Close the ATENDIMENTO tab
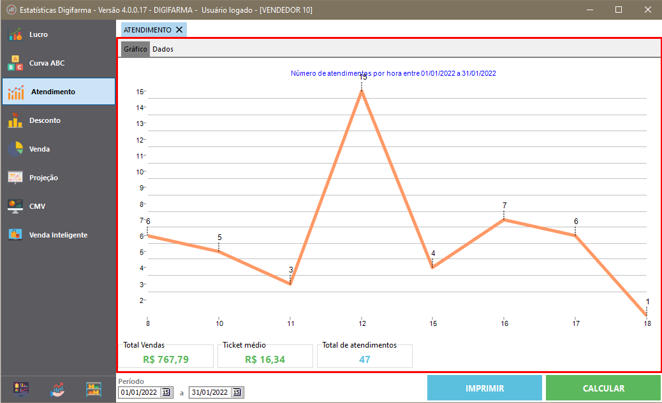 coord(179,29)
